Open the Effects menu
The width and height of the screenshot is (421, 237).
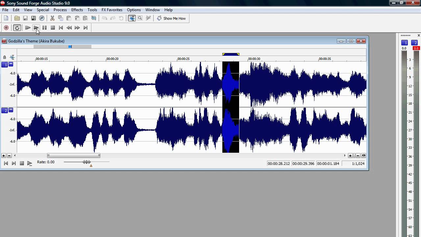tap(77, 10)
